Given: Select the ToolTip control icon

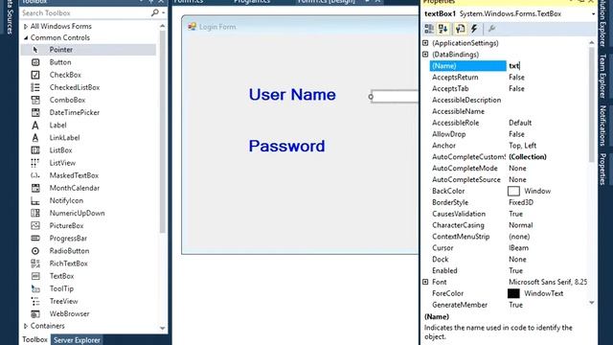Looking at the screenshot, I should click(x=35, y=288).
